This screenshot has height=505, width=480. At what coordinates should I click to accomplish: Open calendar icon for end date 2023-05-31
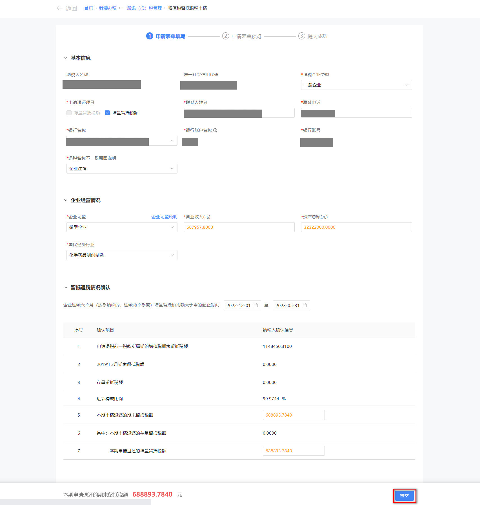(x=305, y=306)
